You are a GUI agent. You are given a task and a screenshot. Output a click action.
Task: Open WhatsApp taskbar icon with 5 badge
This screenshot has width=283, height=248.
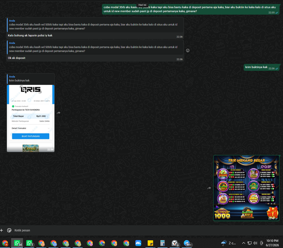[29, 243]
